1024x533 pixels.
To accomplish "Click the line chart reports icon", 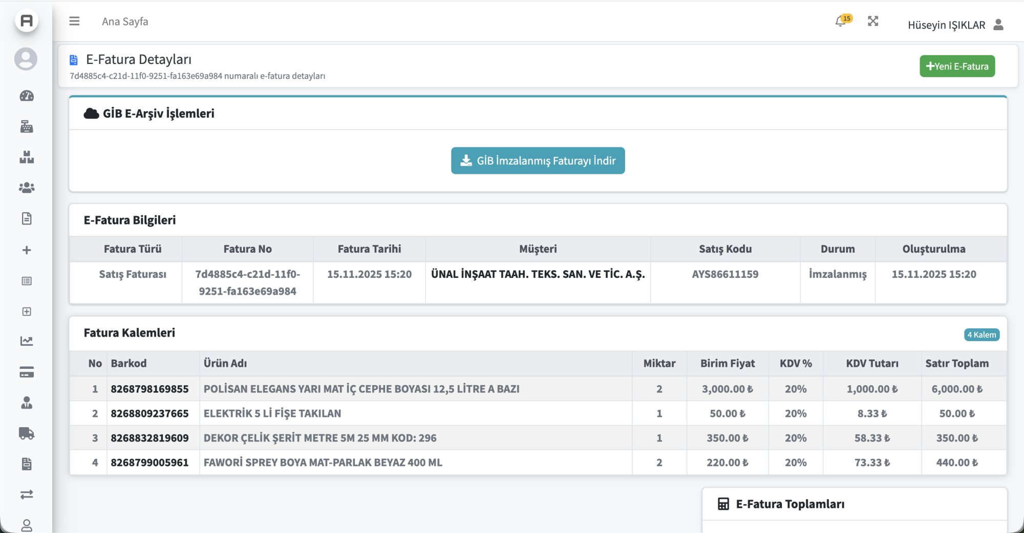I will tap(27, 341).
